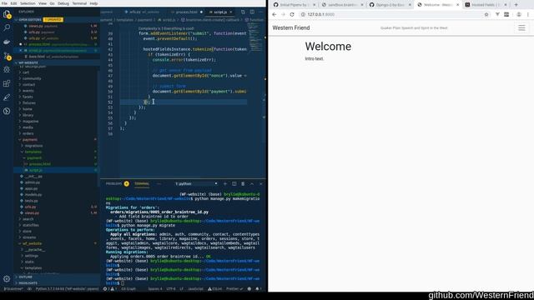Expand the community folder

(32, 78)
